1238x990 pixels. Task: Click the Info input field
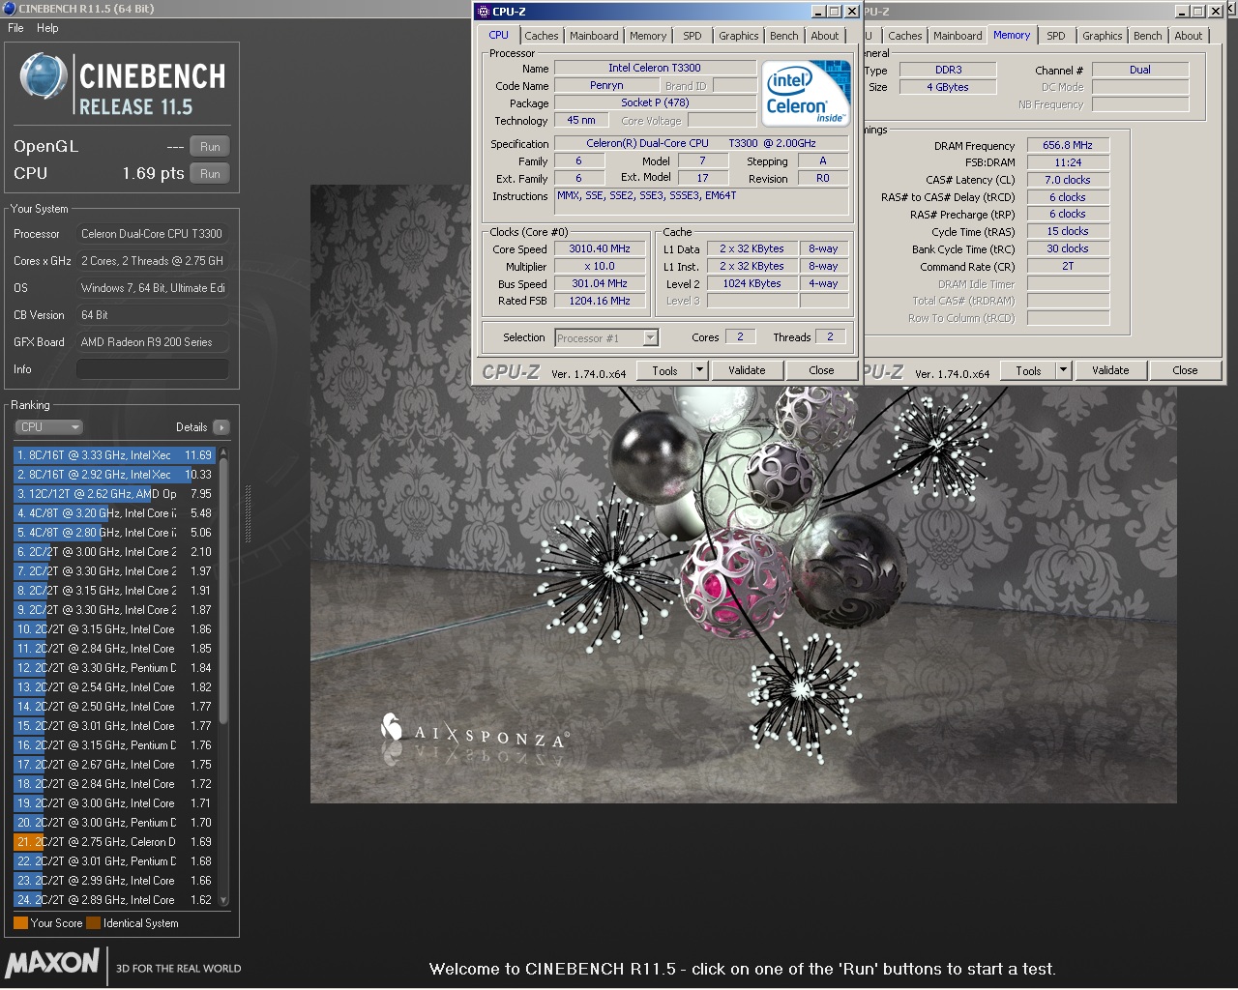tap(153, 369)
